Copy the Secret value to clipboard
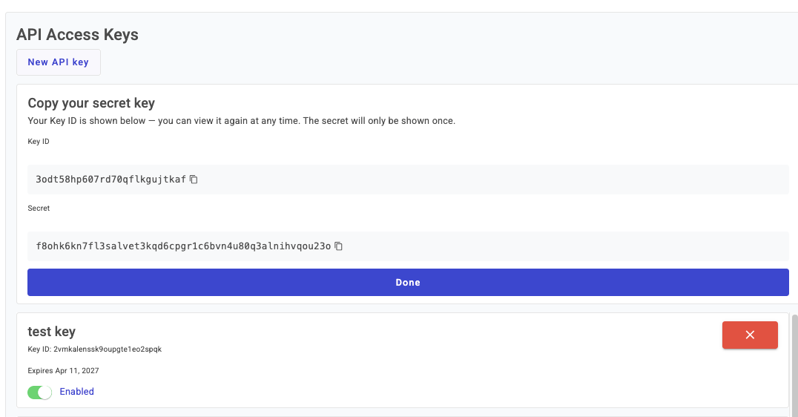Viewport: 798px width, 417px height. (x=338, y=246)
